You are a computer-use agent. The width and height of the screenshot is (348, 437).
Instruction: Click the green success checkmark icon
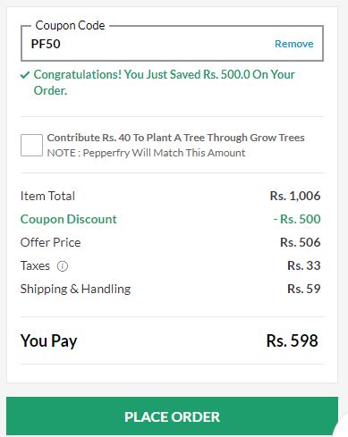(25, 75)
